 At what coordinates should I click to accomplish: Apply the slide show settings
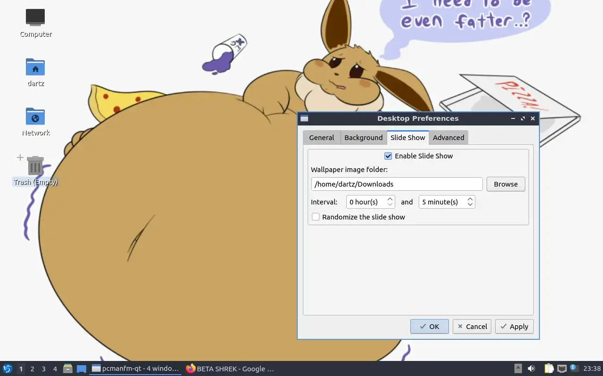pos(514,326)
